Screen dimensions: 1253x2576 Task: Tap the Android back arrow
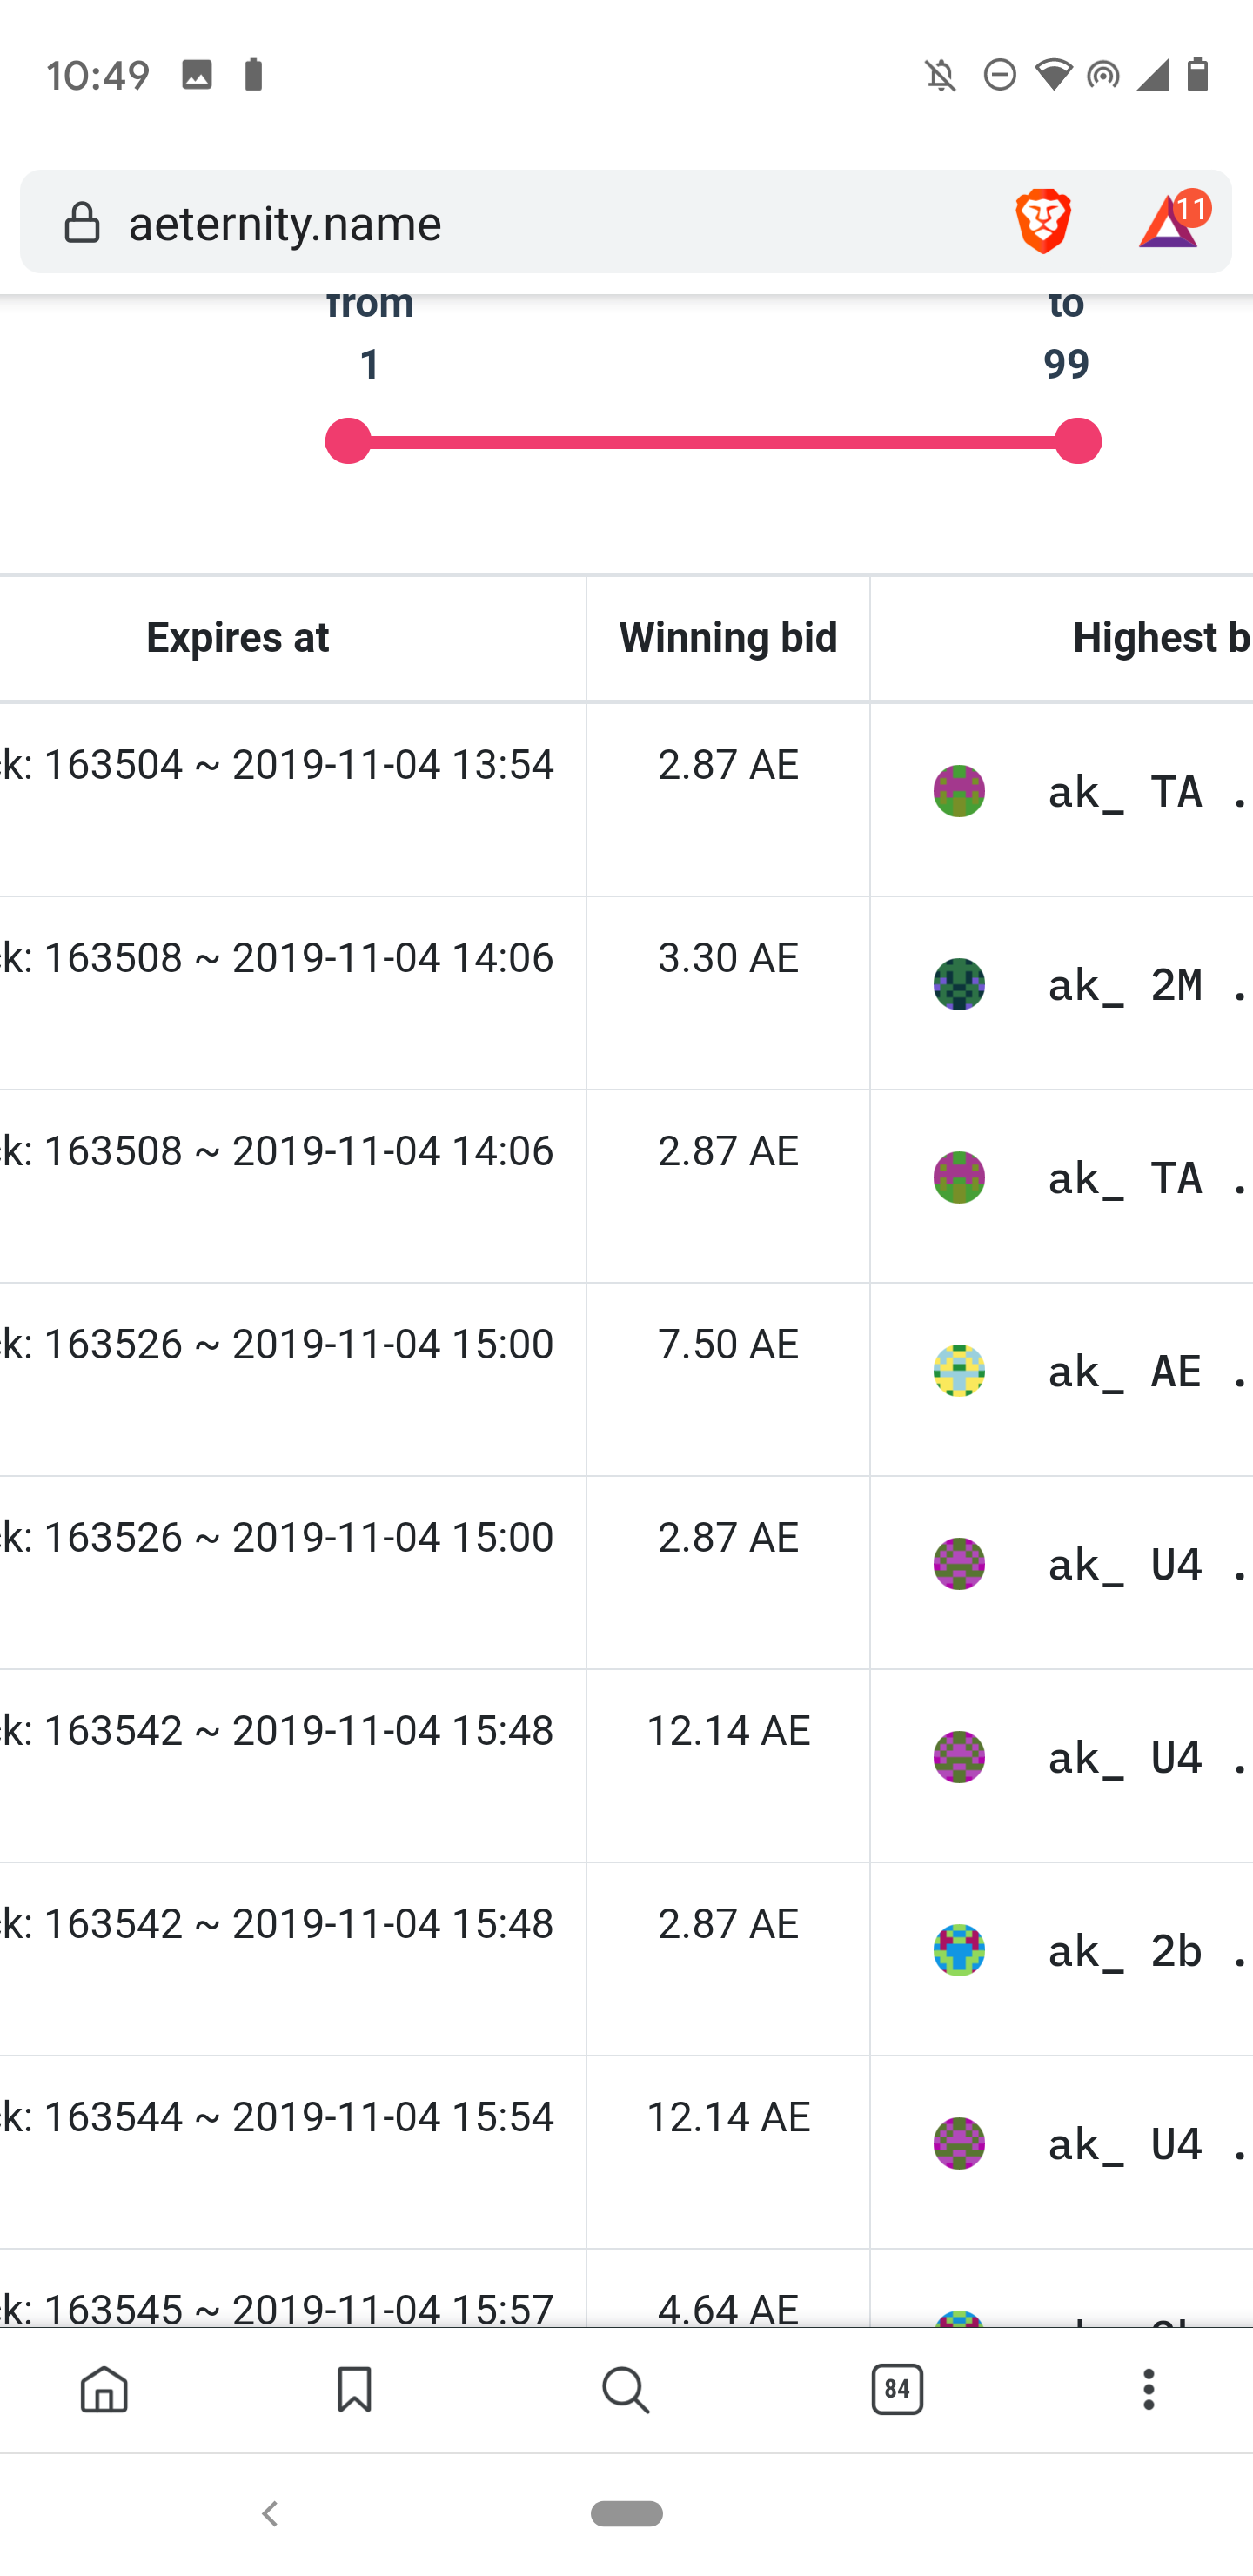270,2513
